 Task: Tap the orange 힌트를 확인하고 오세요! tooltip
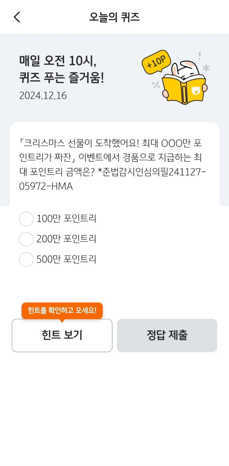[x=62, y=310]
